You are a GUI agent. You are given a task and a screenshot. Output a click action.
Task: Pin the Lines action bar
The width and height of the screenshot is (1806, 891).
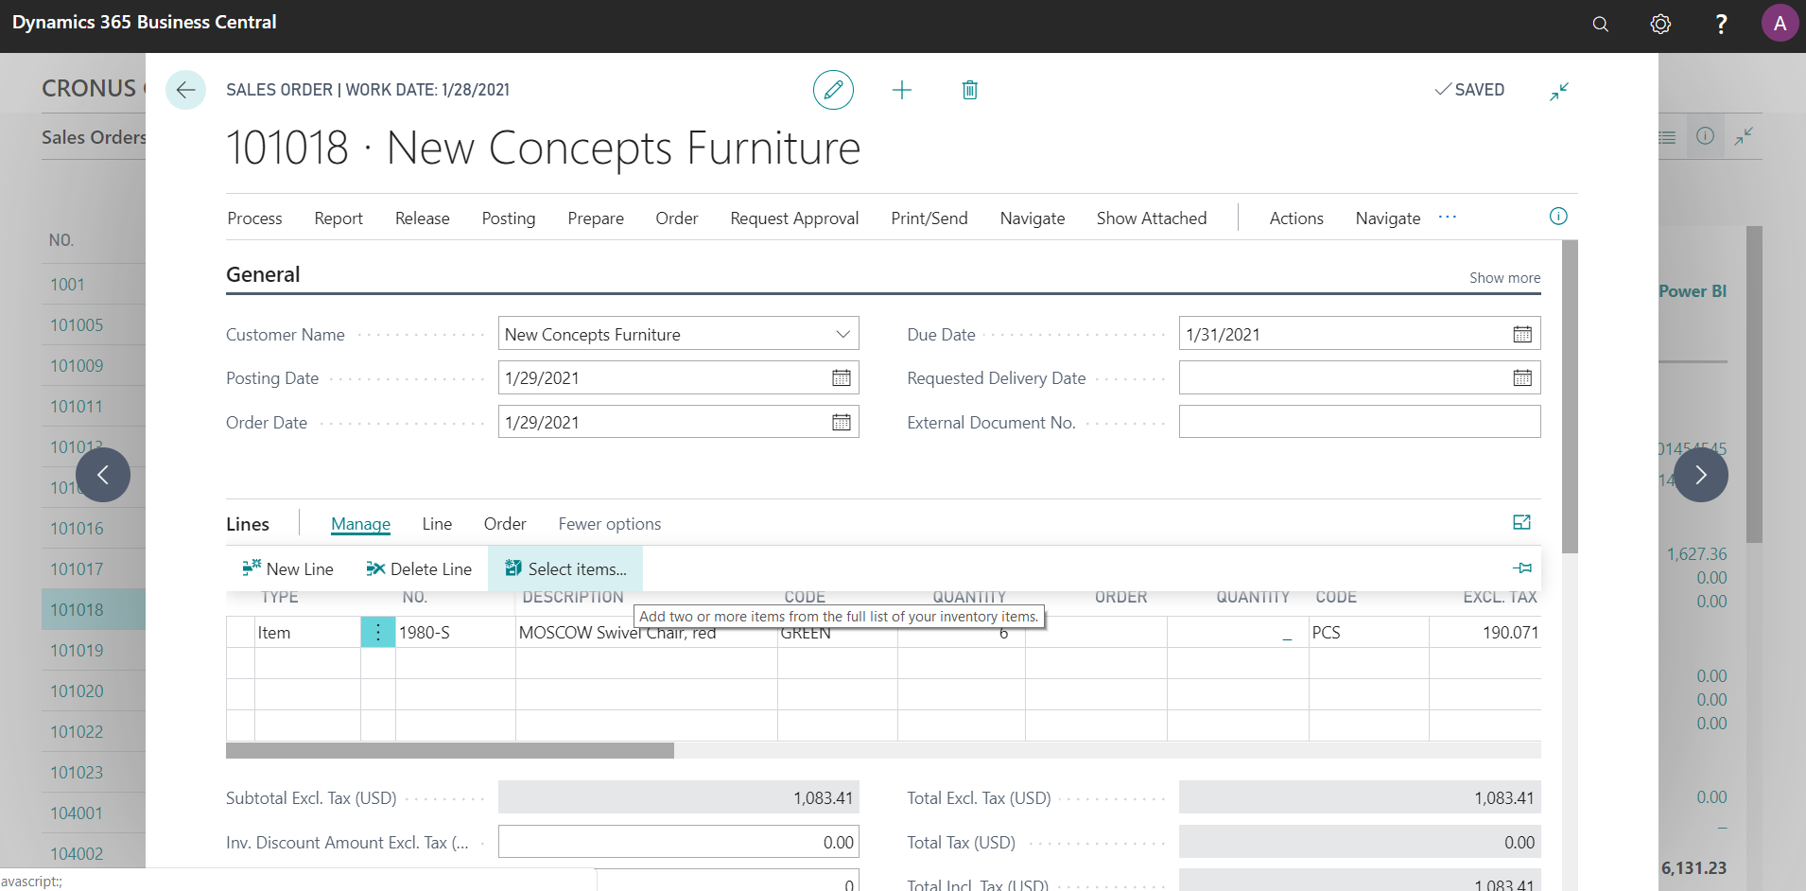pos(1521,568)
